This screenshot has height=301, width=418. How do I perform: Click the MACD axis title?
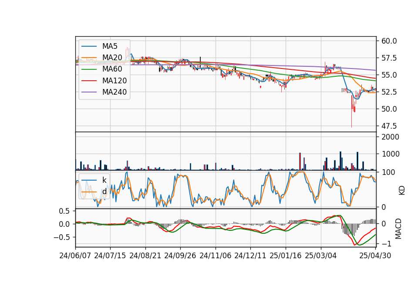coord(398,229)
